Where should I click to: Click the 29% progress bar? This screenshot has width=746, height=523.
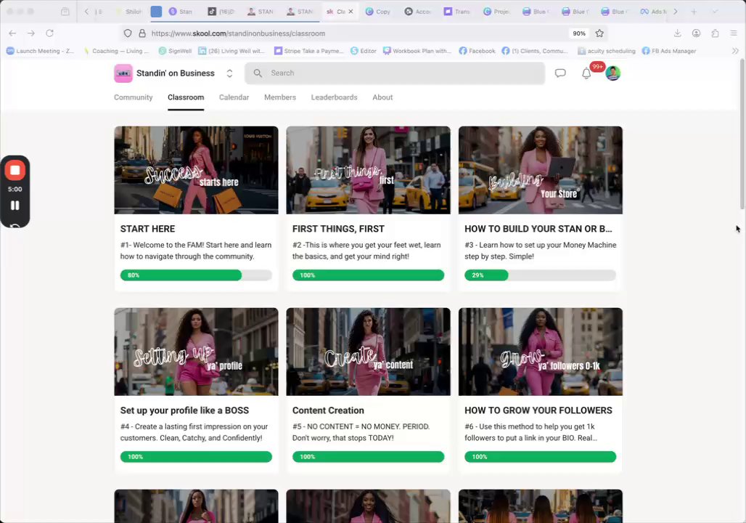(x=541, y=275)
